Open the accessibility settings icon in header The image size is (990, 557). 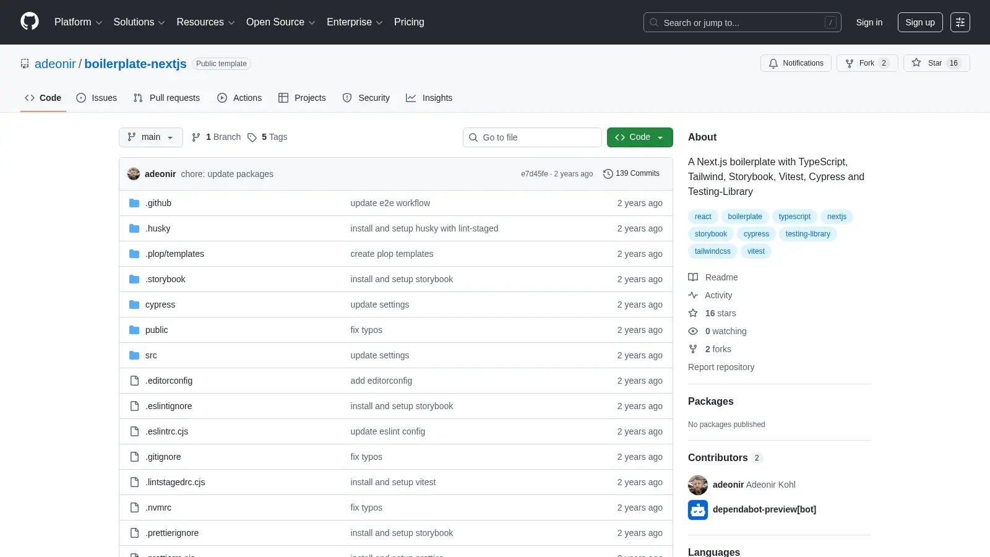tap(960, 22)
